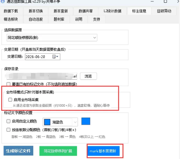This screenshot has height=159, width=180.
Task: Open the calendar picker icon for trading date
Action: click(55, 56)
